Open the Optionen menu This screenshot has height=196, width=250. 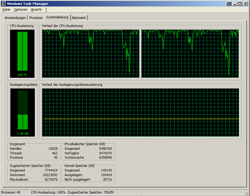tap(20, 9)
